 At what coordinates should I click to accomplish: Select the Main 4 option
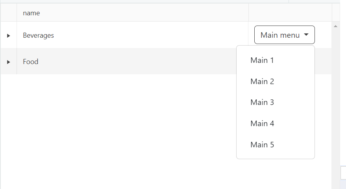262,123
